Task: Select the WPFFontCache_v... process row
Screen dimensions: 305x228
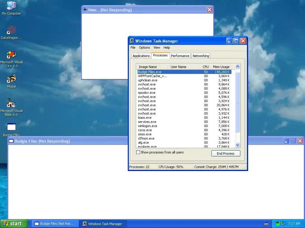Action: tap(184, 76)
